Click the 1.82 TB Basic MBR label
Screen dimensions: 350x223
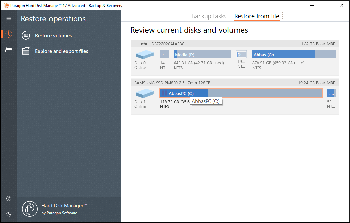point(318,44)
